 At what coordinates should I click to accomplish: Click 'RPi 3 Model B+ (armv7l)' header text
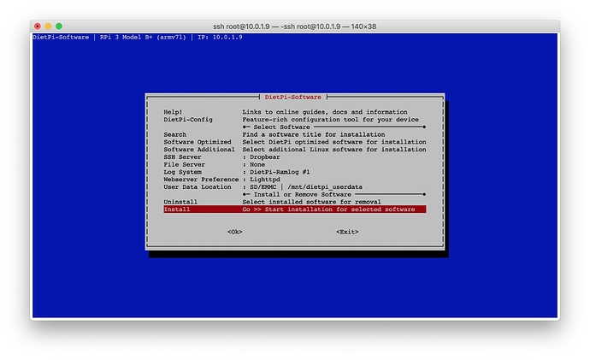point(143,38)
